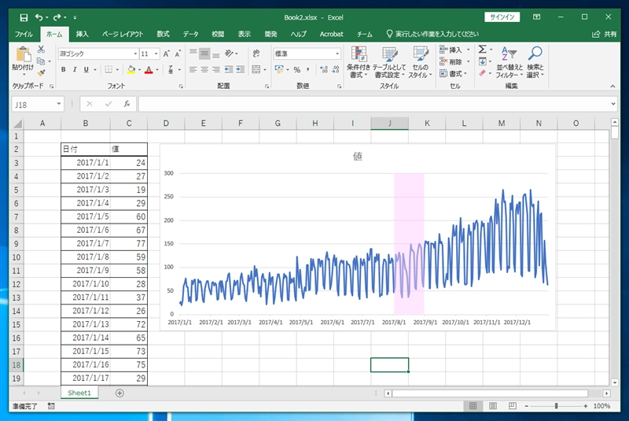Viewport: 629px width, 421px height.
Task: Click the tell me 実行したい作業 search field
Action: [432, 34]
